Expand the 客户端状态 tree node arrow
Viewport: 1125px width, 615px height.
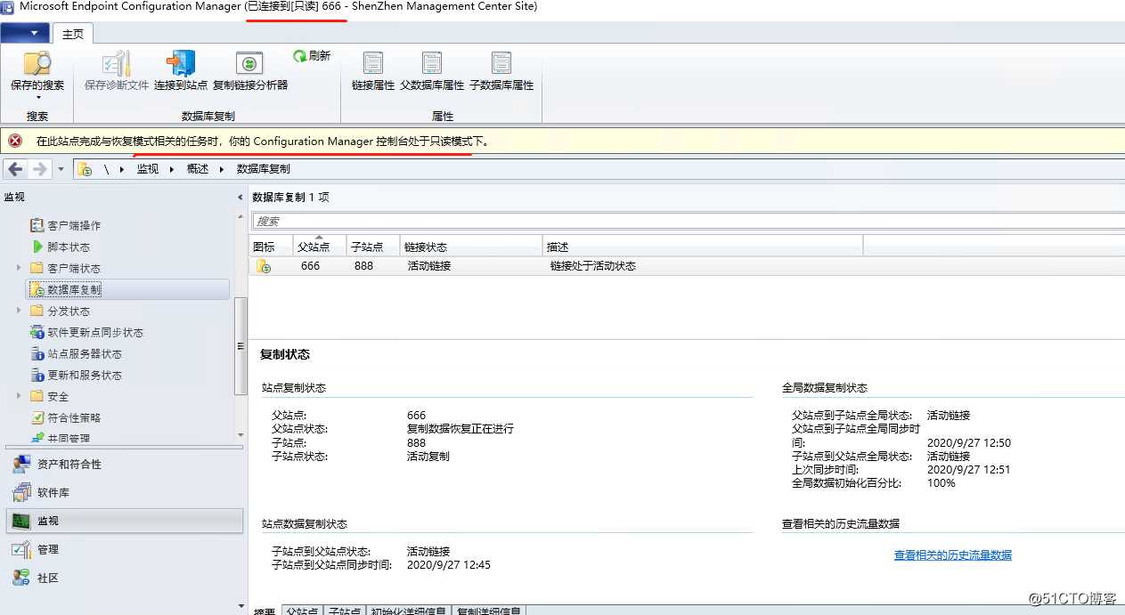coord(19,268)
